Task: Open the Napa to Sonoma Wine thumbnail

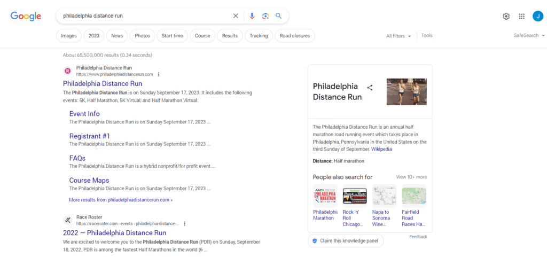Action: point(385,196)
